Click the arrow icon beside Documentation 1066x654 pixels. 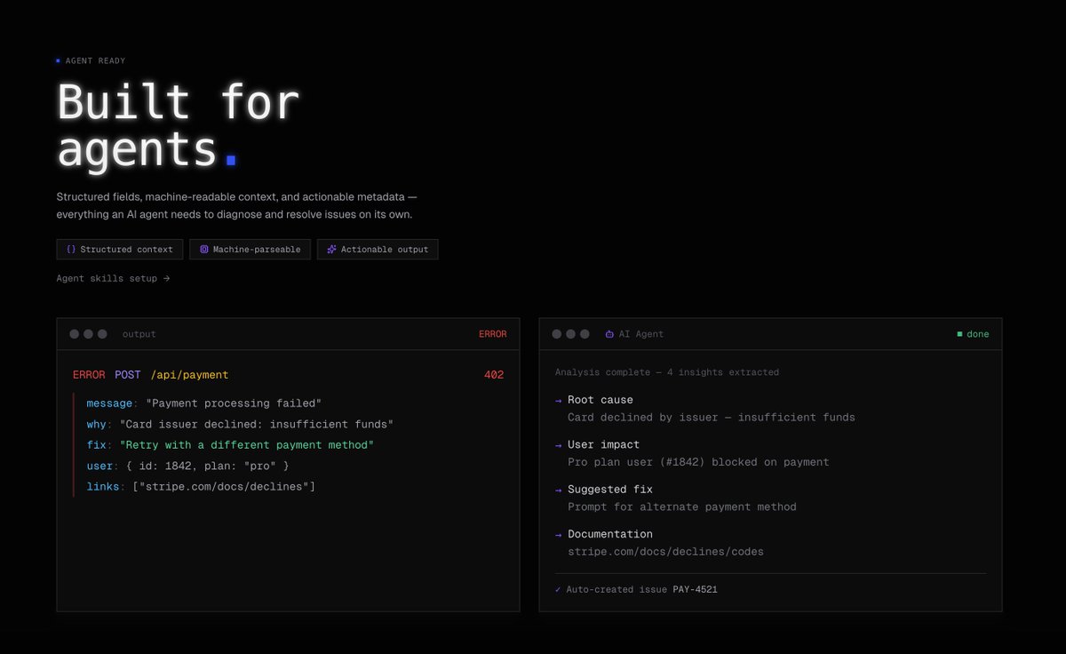(x=559, y=534)
